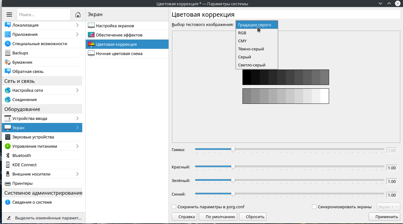Image resolution: width=403 pixels, height=224 pixels.
Task: Expand the Устройства ввода chevron
Action: [77, 118]
